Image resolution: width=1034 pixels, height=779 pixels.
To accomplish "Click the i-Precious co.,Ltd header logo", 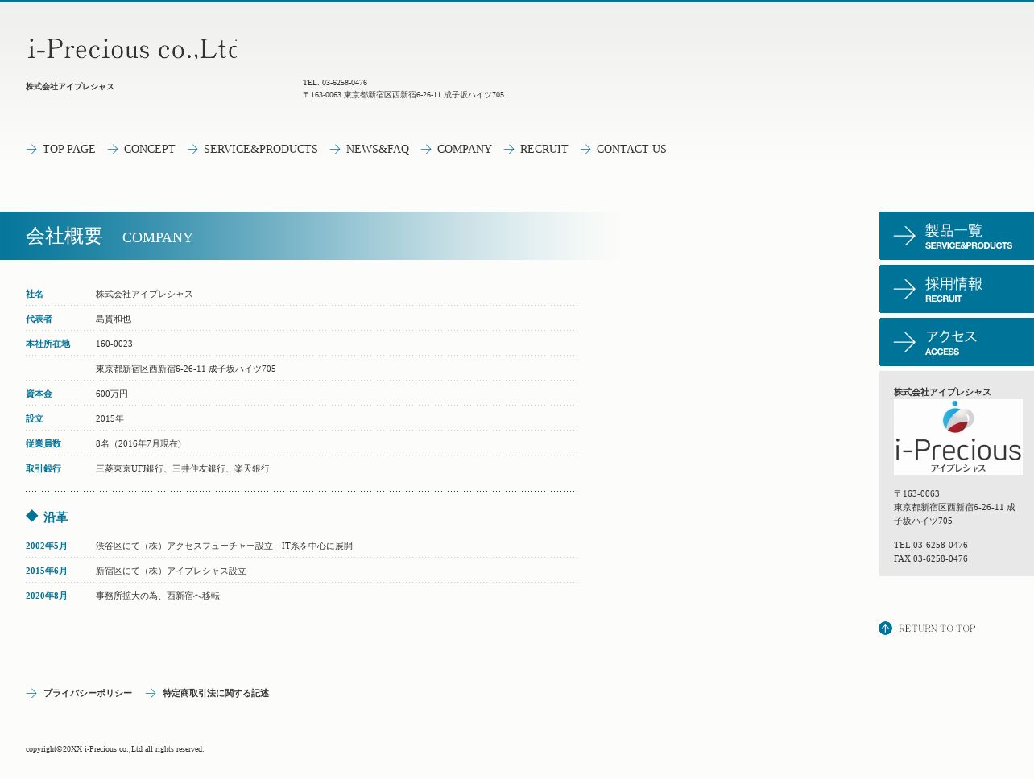I will pyautogui.click(x=132, y=49).
